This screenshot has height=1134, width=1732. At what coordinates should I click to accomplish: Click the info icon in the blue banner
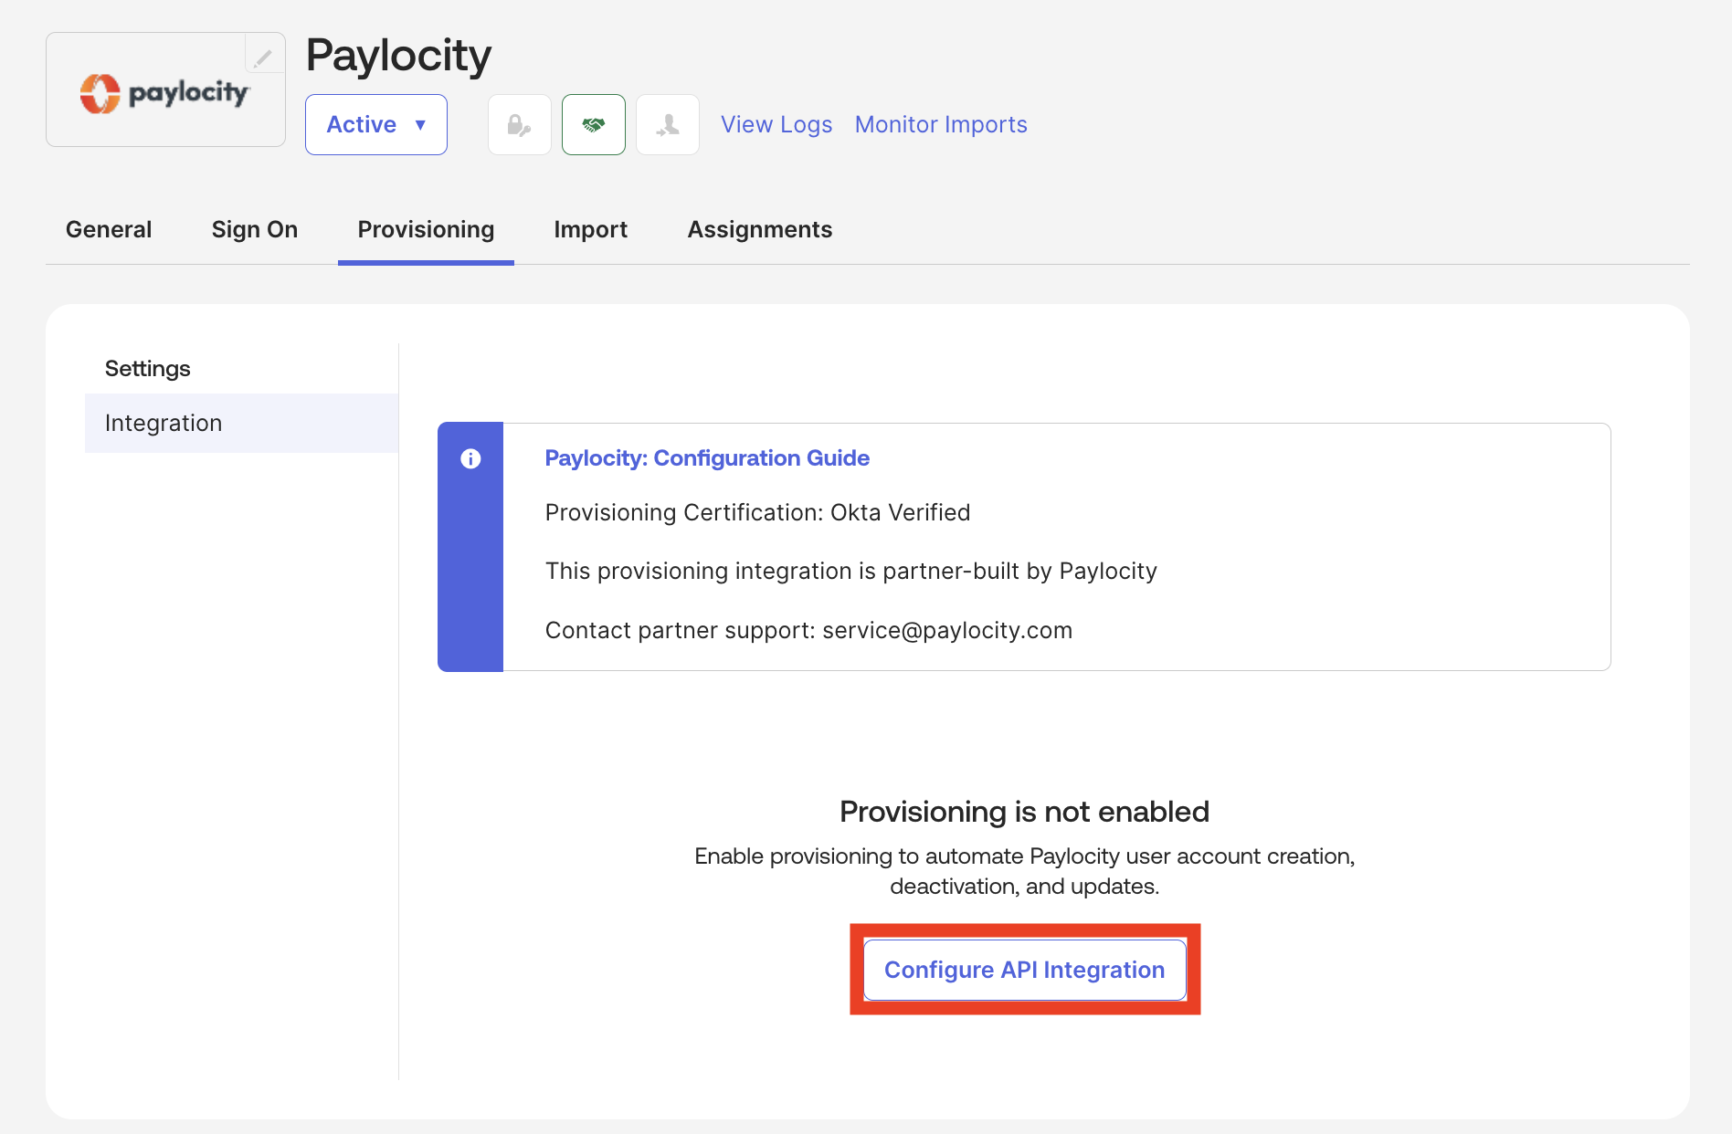pos(470,458)
